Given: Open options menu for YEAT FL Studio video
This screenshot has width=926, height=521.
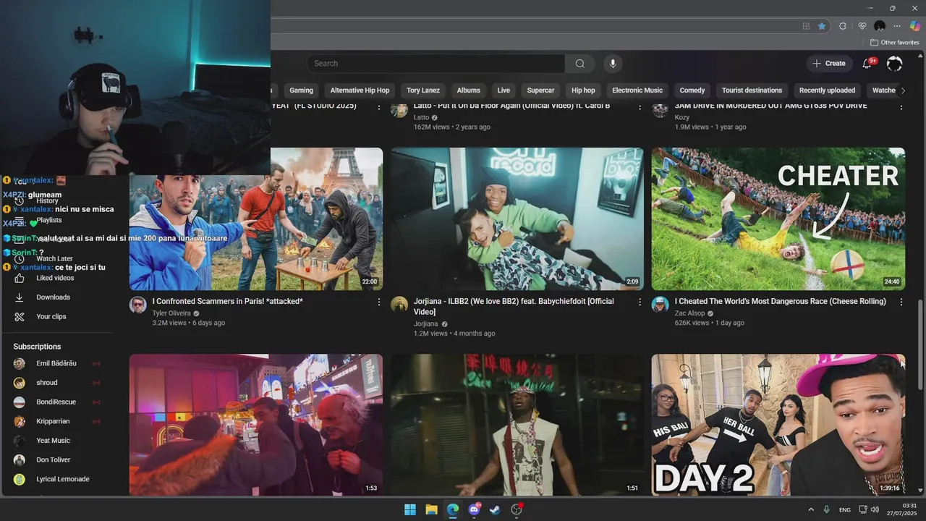Looking at the screenshot, I should pos(378,107).
